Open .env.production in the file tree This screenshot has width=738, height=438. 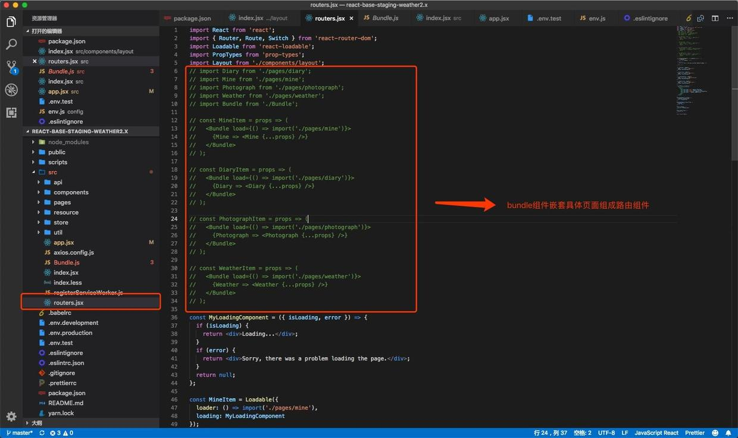click(91, 333)
